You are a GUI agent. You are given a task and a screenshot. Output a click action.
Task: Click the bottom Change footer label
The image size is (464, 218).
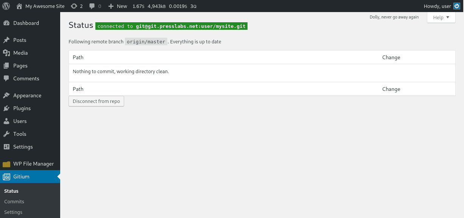click(x=391, y=89)
